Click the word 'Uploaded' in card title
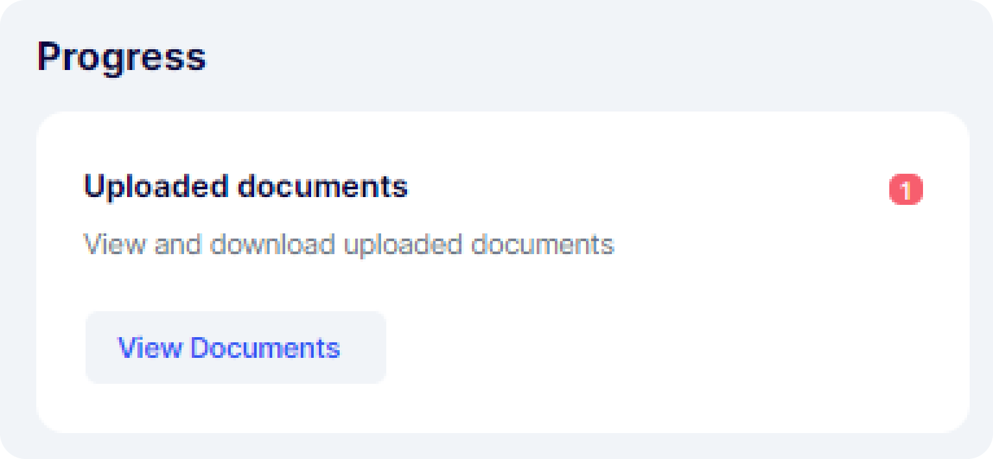This screenshot has width=993, height=459. tap(156, 187)
